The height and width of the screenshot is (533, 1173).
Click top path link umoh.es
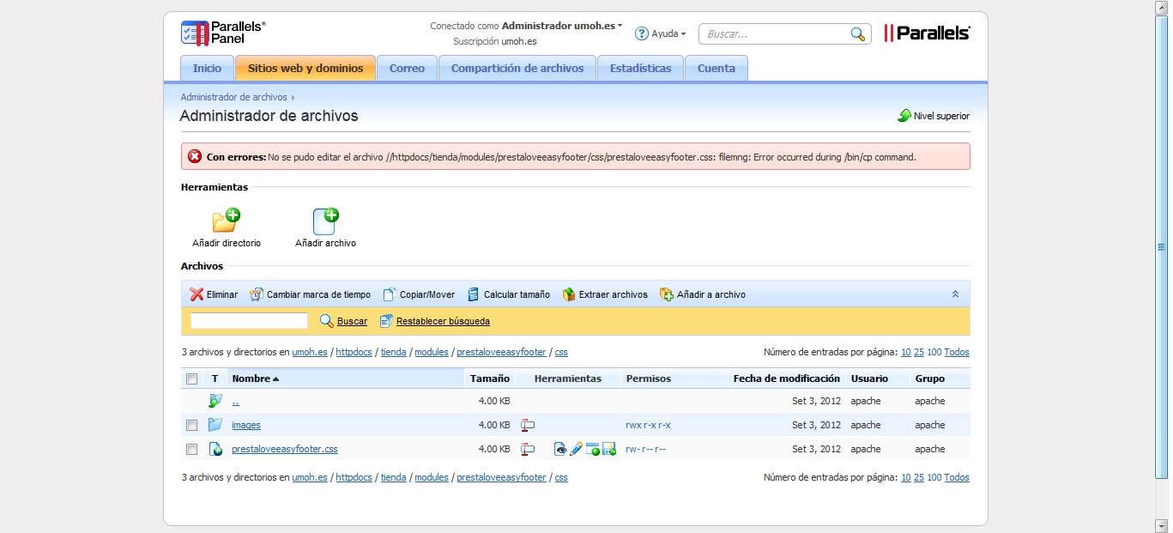click(310, 352)
